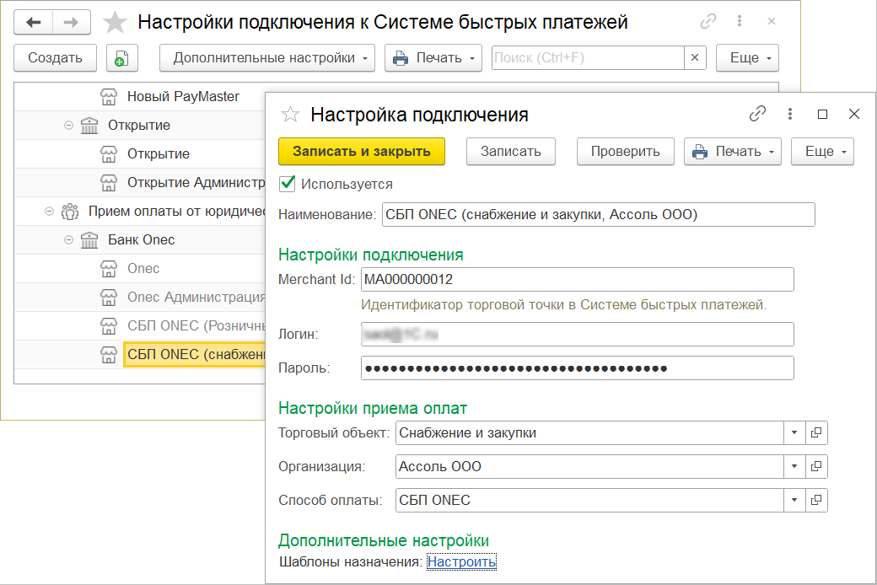Go back with the left arrow button

pyautogui.click(x=34, y=23)
